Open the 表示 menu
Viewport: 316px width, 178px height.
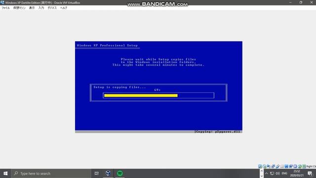tap(32, 8)
